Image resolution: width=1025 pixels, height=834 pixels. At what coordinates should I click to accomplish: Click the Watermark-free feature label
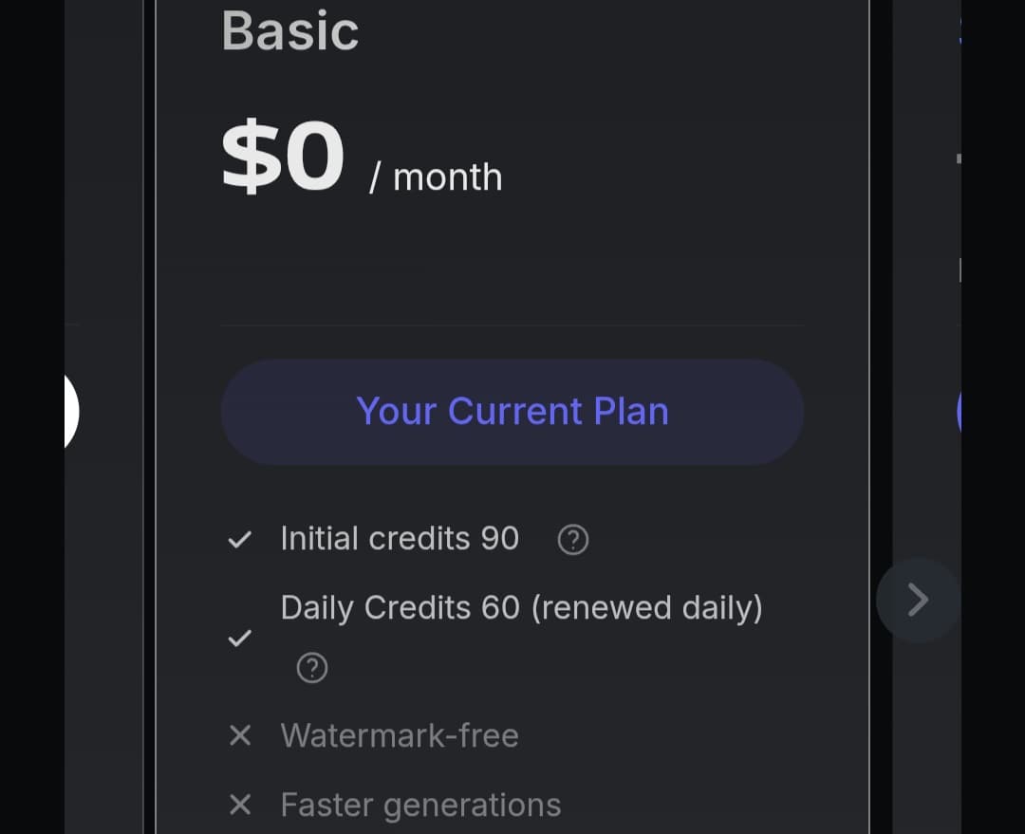[x=400, y=735]
